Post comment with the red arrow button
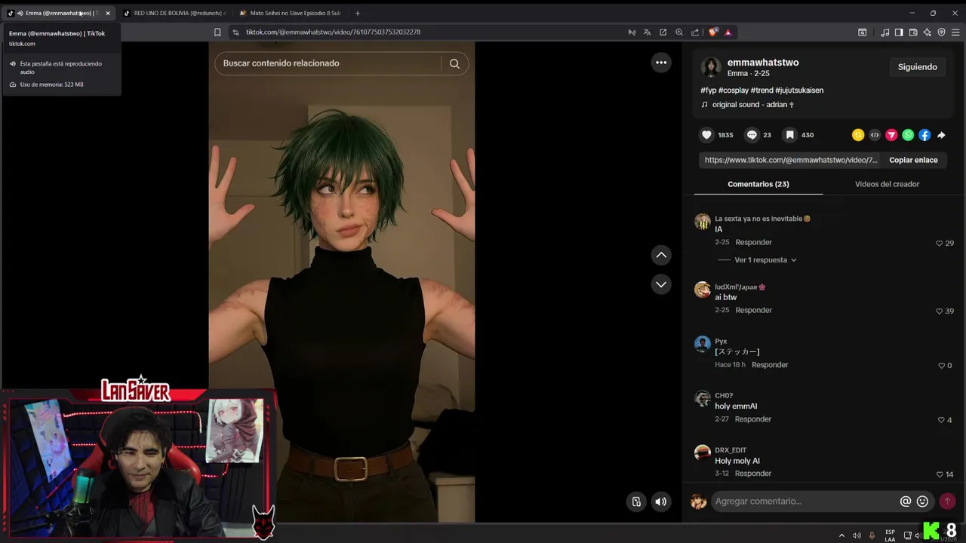Screen dimensions: 966x543 coord(947,502)
